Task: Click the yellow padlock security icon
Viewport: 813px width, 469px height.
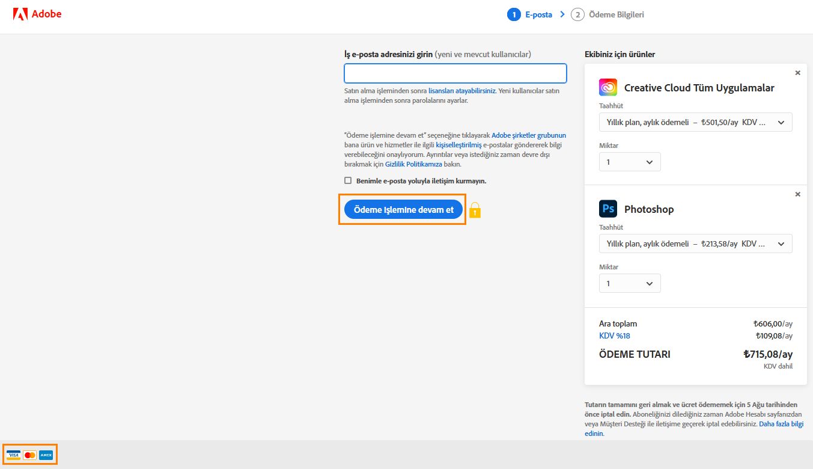Action: [475, 210]
